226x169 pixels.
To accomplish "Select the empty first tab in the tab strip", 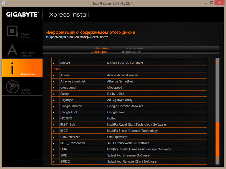I will click(x=59, y=50).
